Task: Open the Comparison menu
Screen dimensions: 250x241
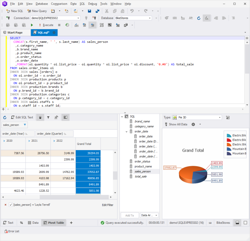Action: pyautogui.click(x=59, y=4)
